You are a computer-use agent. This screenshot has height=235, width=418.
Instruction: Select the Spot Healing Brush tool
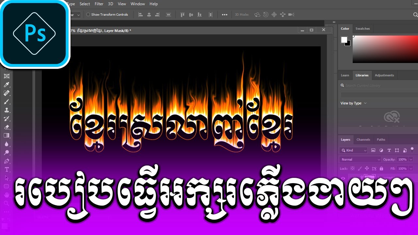(7, 93)
